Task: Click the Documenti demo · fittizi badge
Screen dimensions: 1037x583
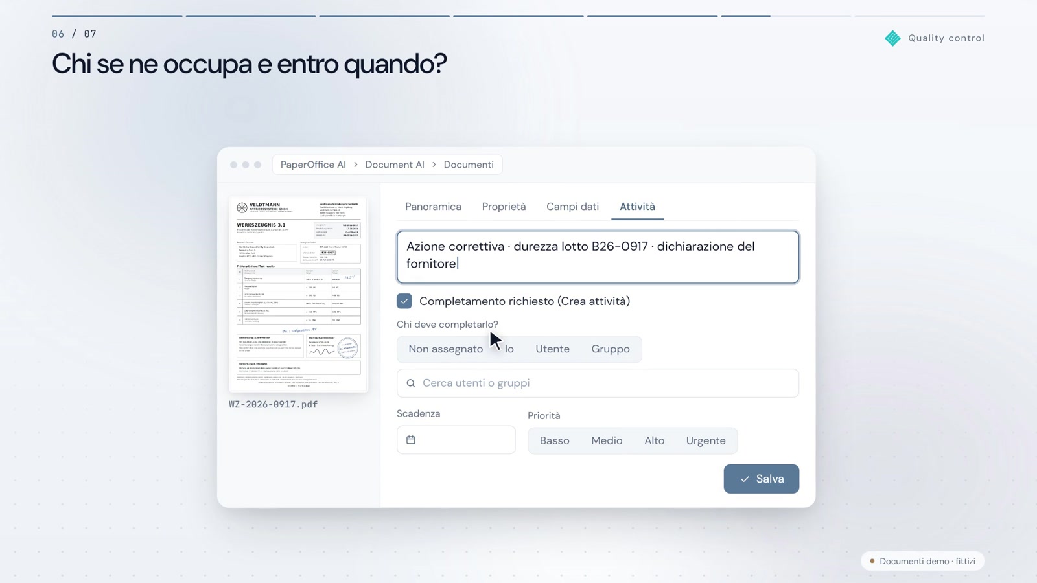Action: coord(922,561)
